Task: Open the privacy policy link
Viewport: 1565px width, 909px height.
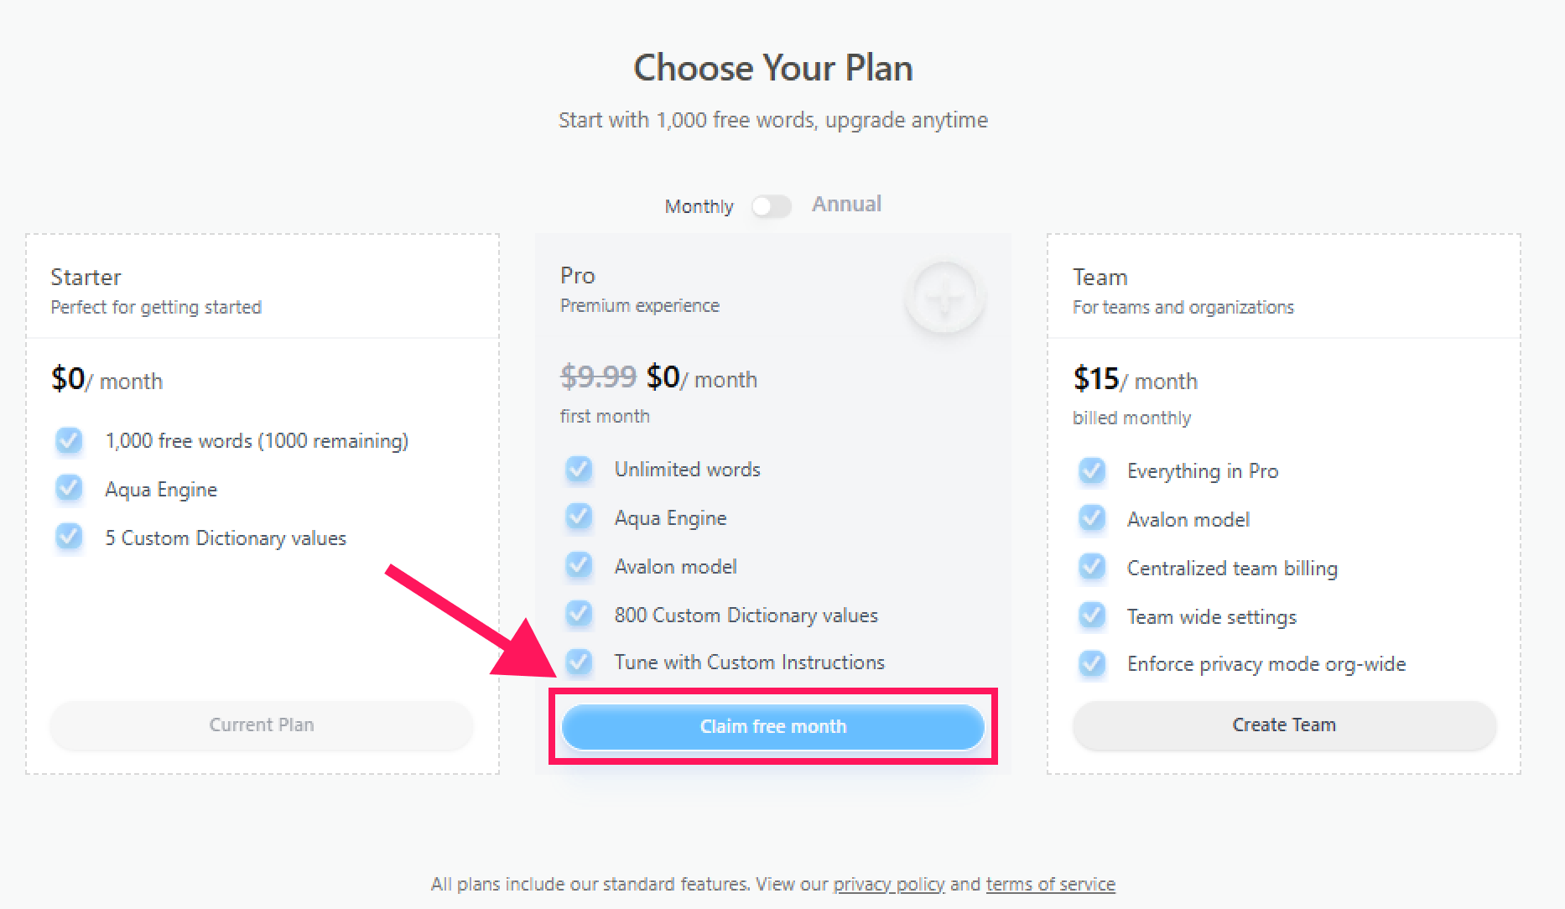Action: 889,884
